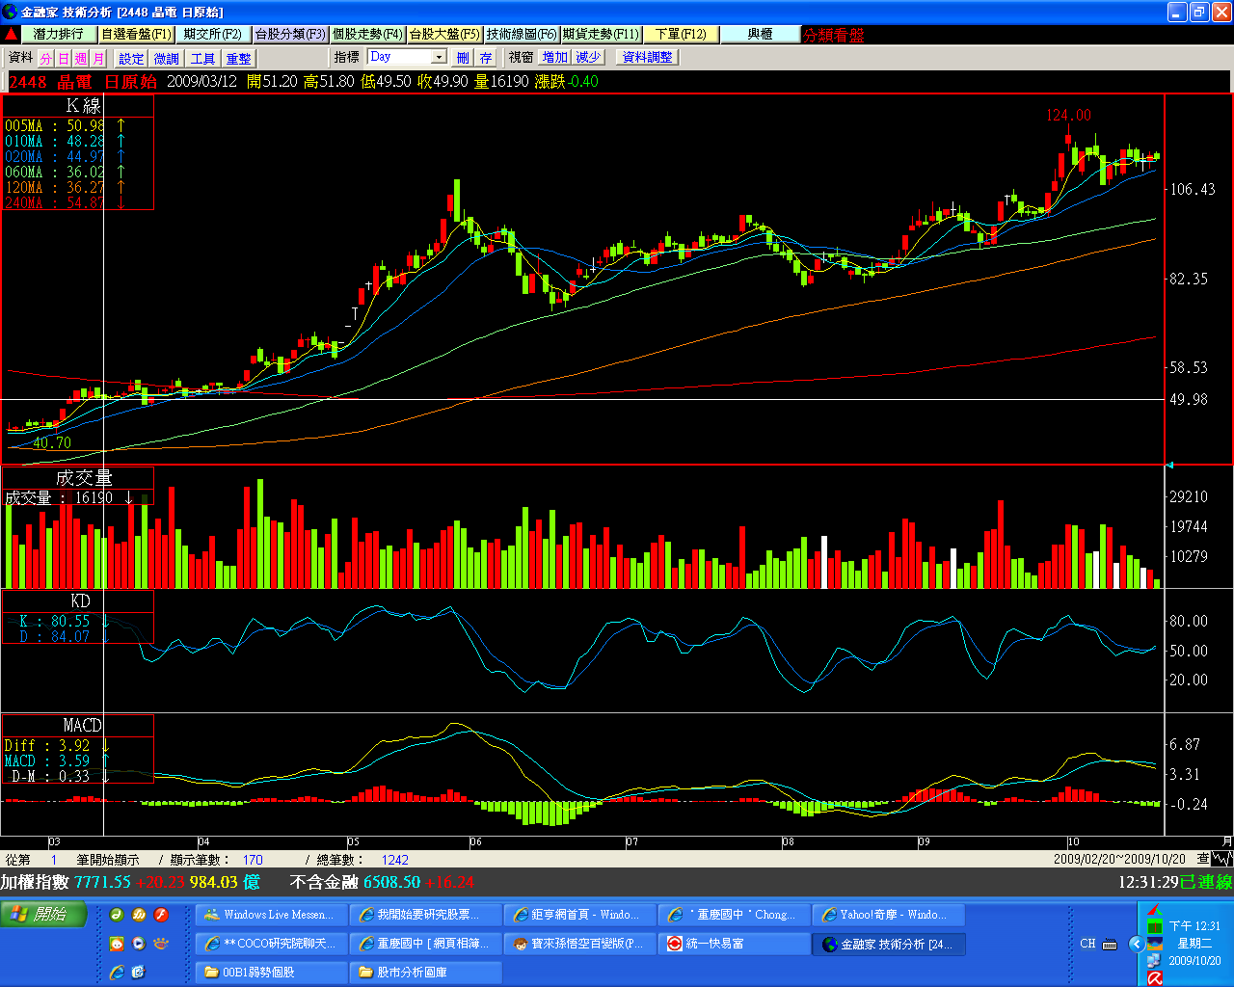The image size is (1234, 987).
Task: Click the 刪 delete indicator button
Action: (x=463, y=58)
